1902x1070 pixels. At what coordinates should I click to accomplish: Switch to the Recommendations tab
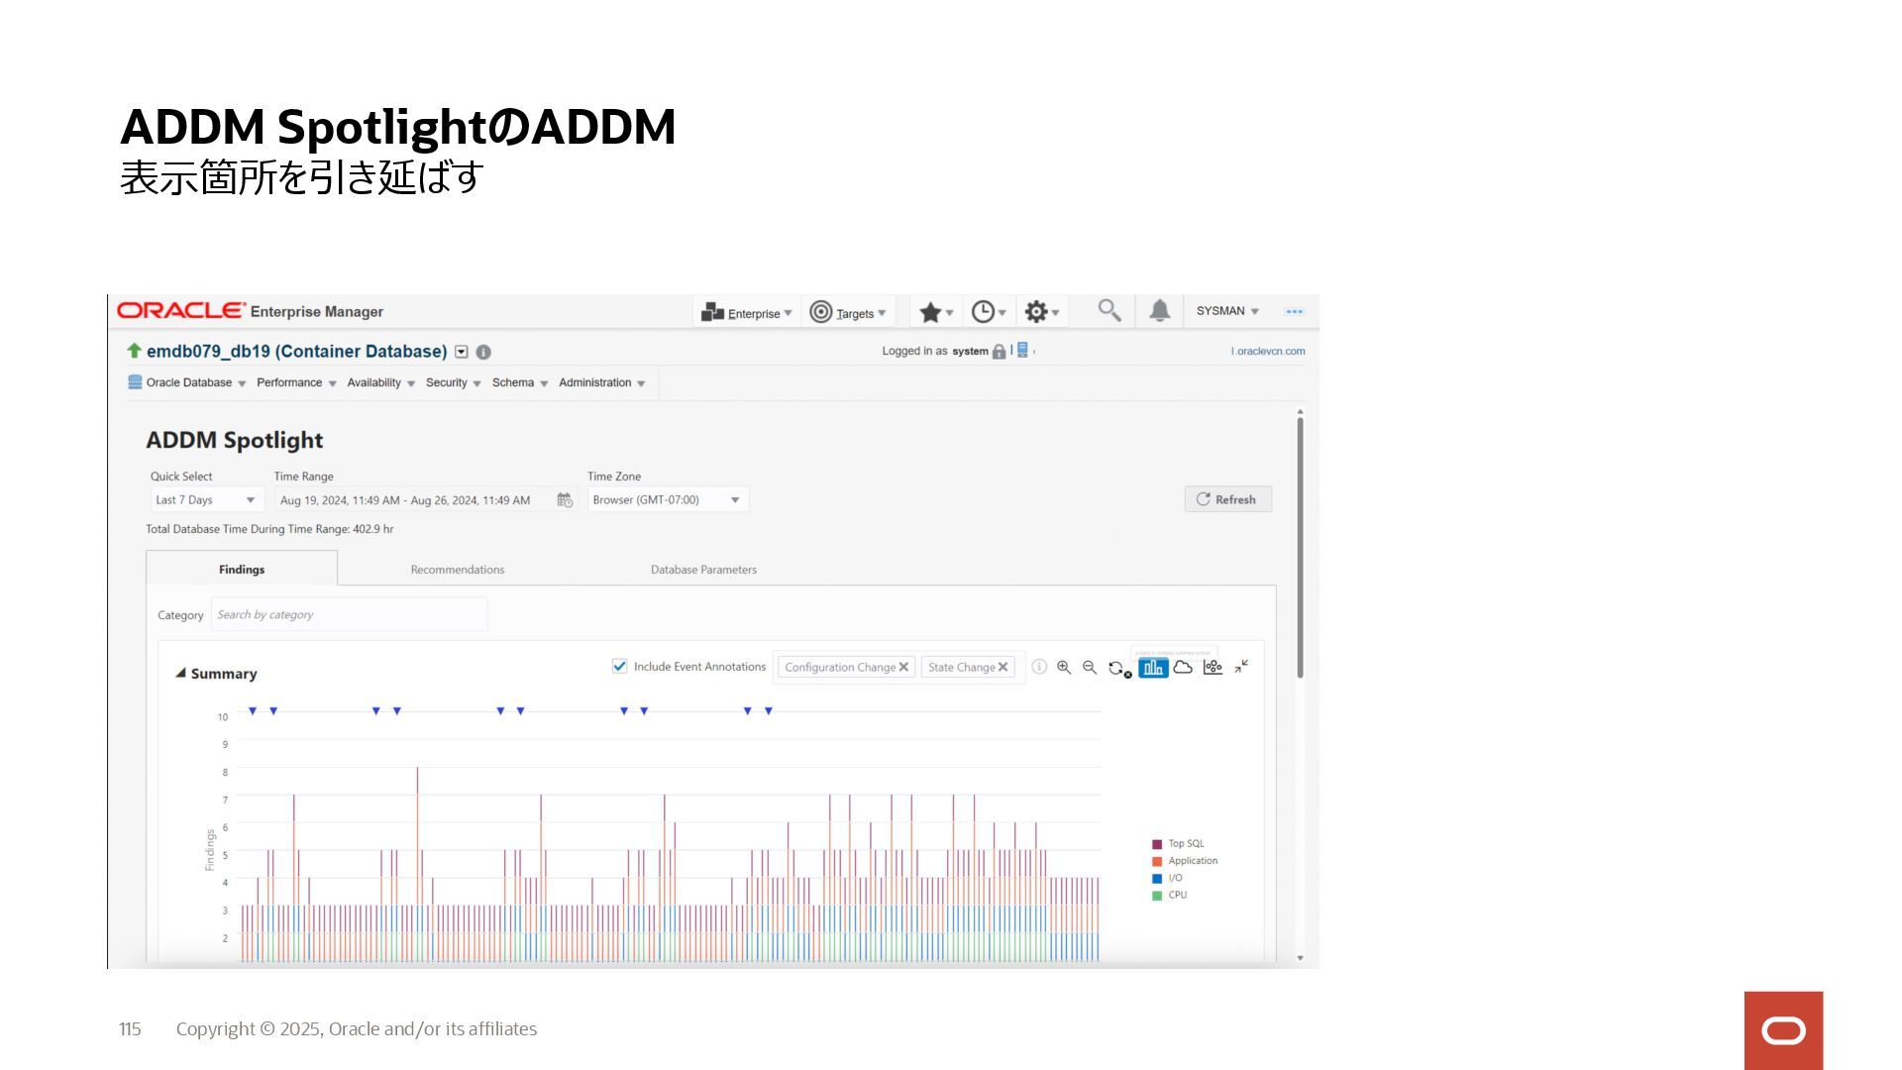tap(458, 570)
